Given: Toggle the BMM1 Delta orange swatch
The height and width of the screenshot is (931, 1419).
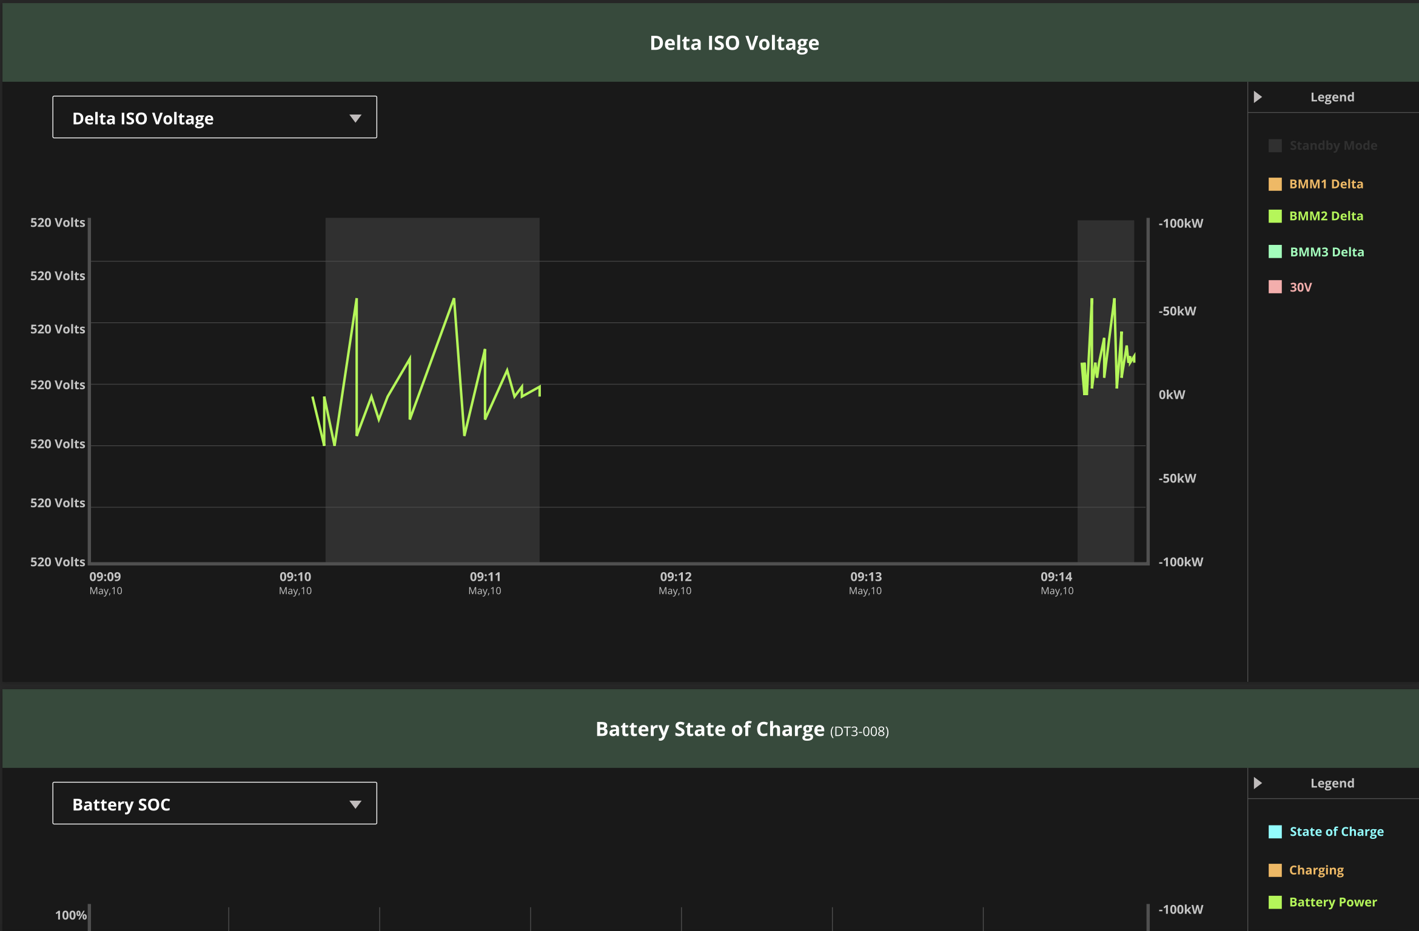Looking at the screenshot, I should point(1275,184).
